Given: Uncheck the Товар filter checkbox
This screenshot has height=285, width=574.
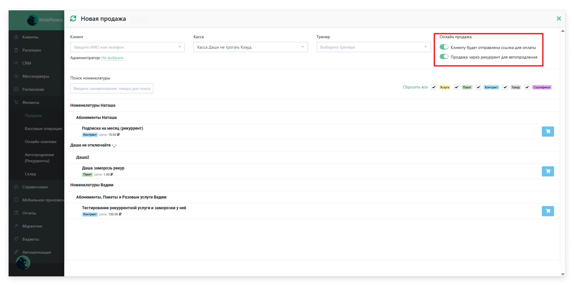Looking at the screenshot, I should coord(505,87).
